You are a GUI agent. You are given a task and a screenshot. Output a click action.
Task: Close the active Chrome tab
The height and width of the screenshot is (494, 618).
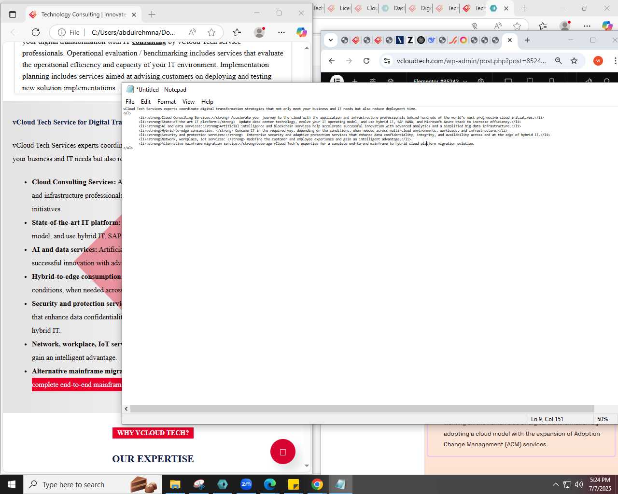[x=510, y=40]
